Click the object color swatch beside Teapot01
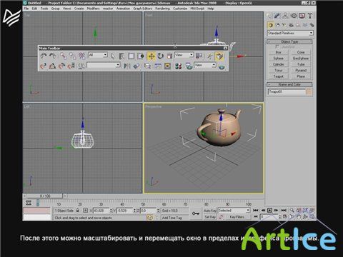This screenshot has width=343, height=257. tap(309, 92)
